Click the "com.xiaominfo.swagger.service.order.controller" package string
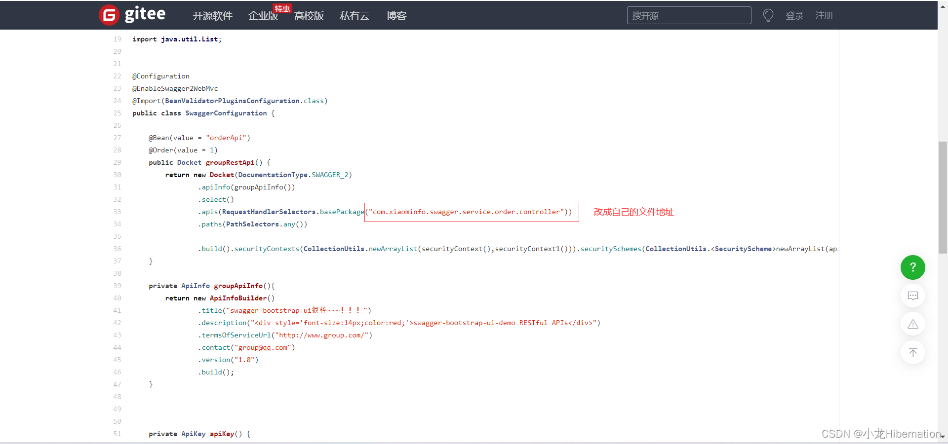The height and width of the screenshot is (444, 948). pos(467,212)
